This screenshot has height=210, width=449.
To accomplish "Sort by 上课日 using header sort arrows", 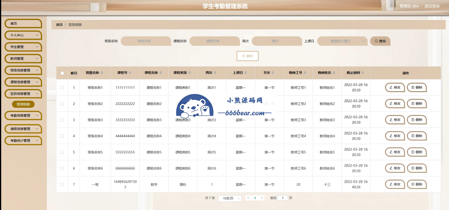I will point(245,73).
